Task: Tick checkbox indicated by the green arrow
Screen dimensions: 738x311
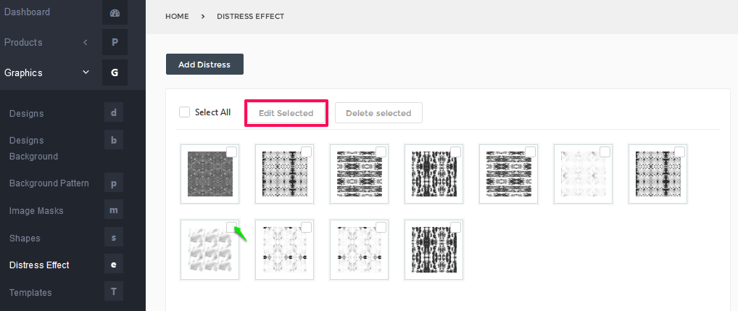Action: 231,227
